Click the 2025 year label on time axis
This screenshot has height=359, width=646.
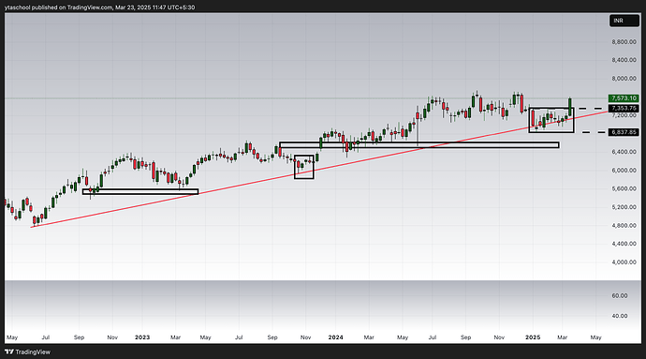pos(533,337)
